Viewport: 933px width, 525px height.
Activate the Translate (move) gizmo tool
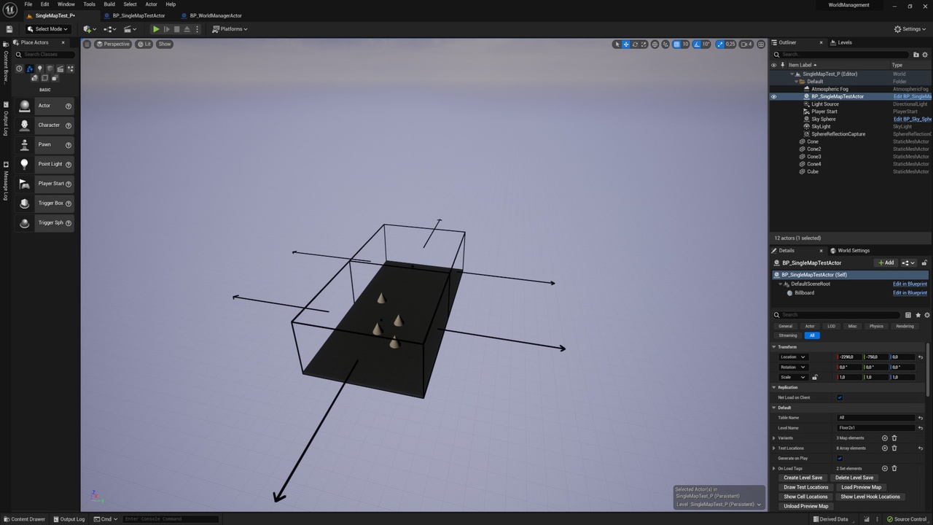(x=625, y=44)
